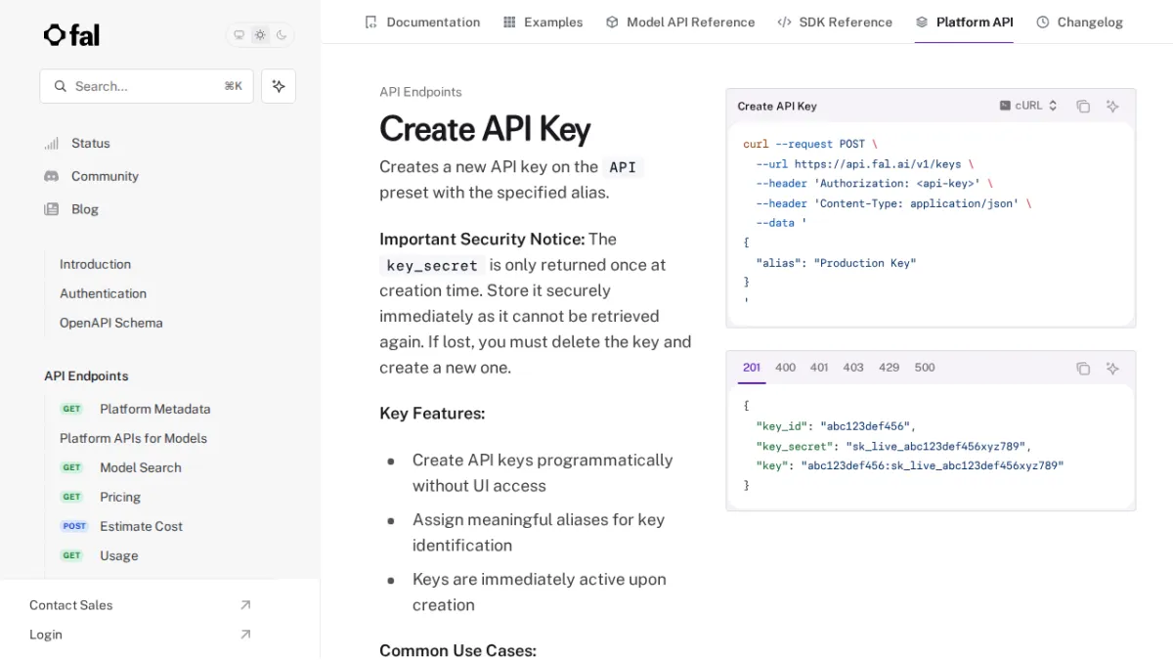Image resolution: width=1173 pixels, height=660 pixels.
Task: Select the 500 response tab
Action: pyautogui.click(x=925, y=368)
